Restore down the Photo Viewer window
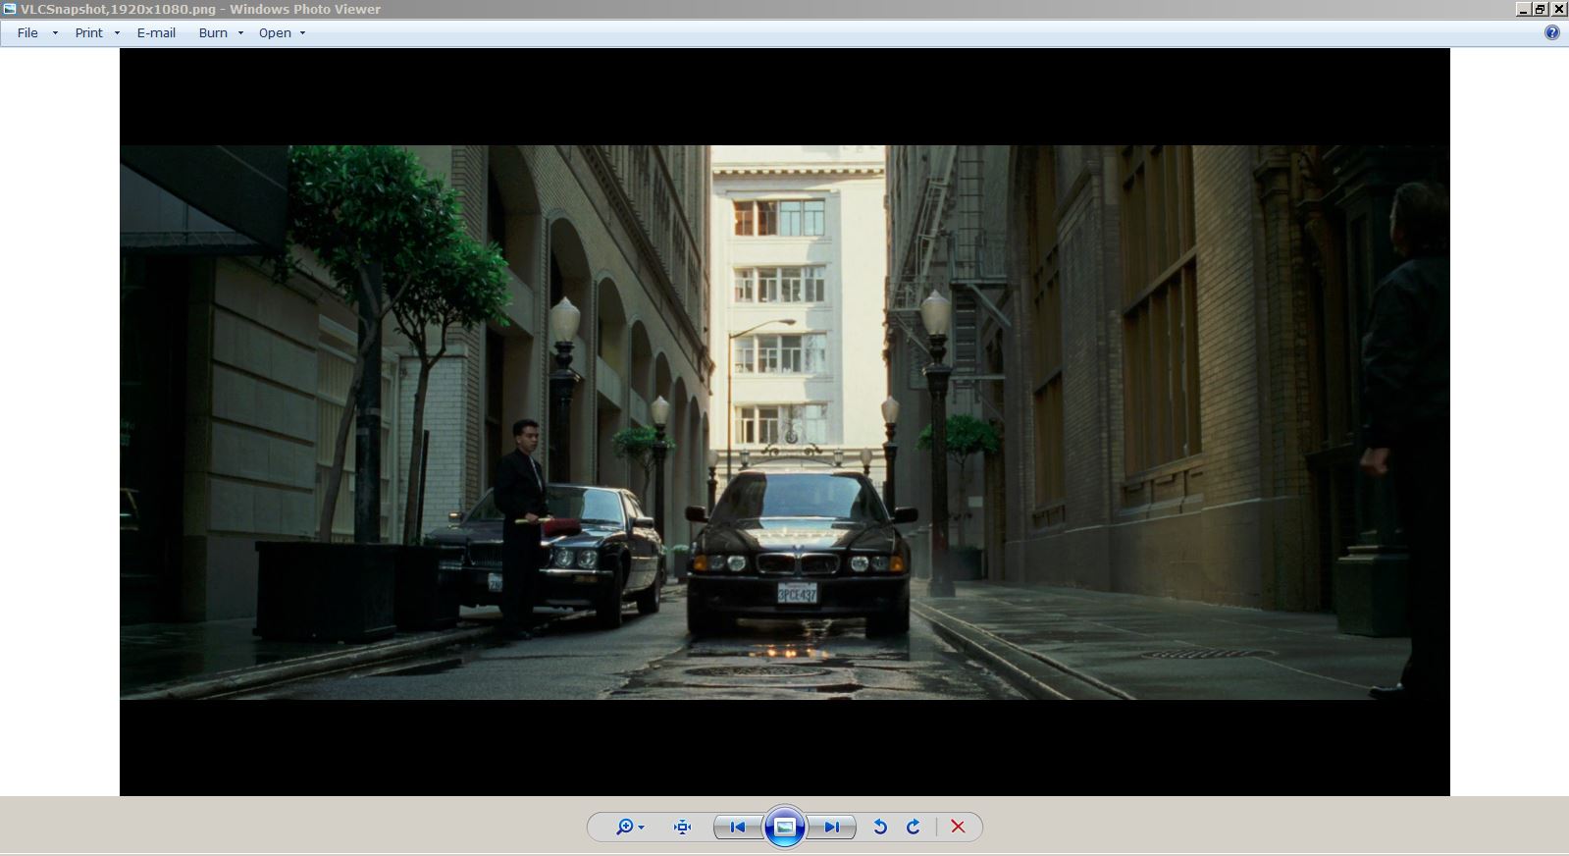Screen dimensions: 1569x856 click(1540, 9)
